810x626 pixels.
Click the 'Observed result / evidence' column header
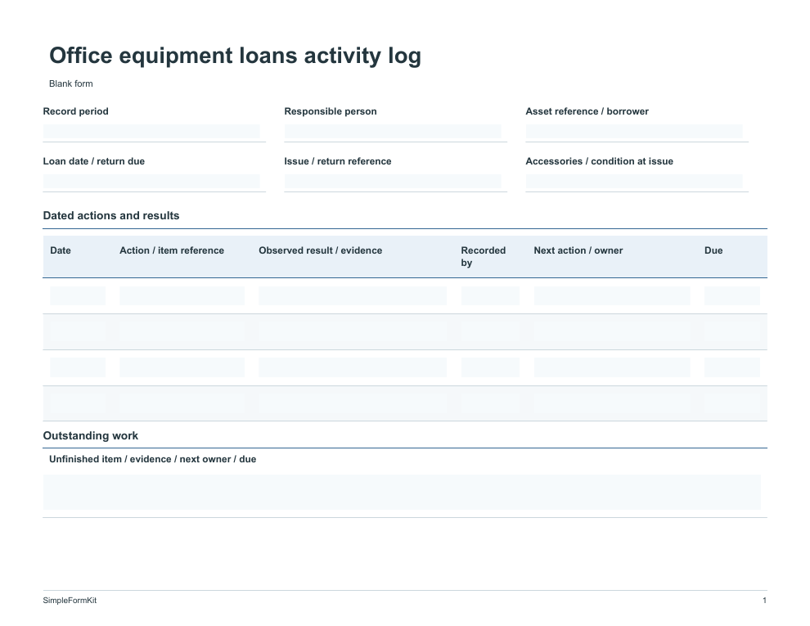tap(320, 250)
